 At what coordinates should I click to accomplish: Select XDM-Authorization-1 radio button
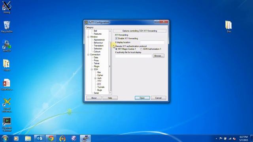141,49
